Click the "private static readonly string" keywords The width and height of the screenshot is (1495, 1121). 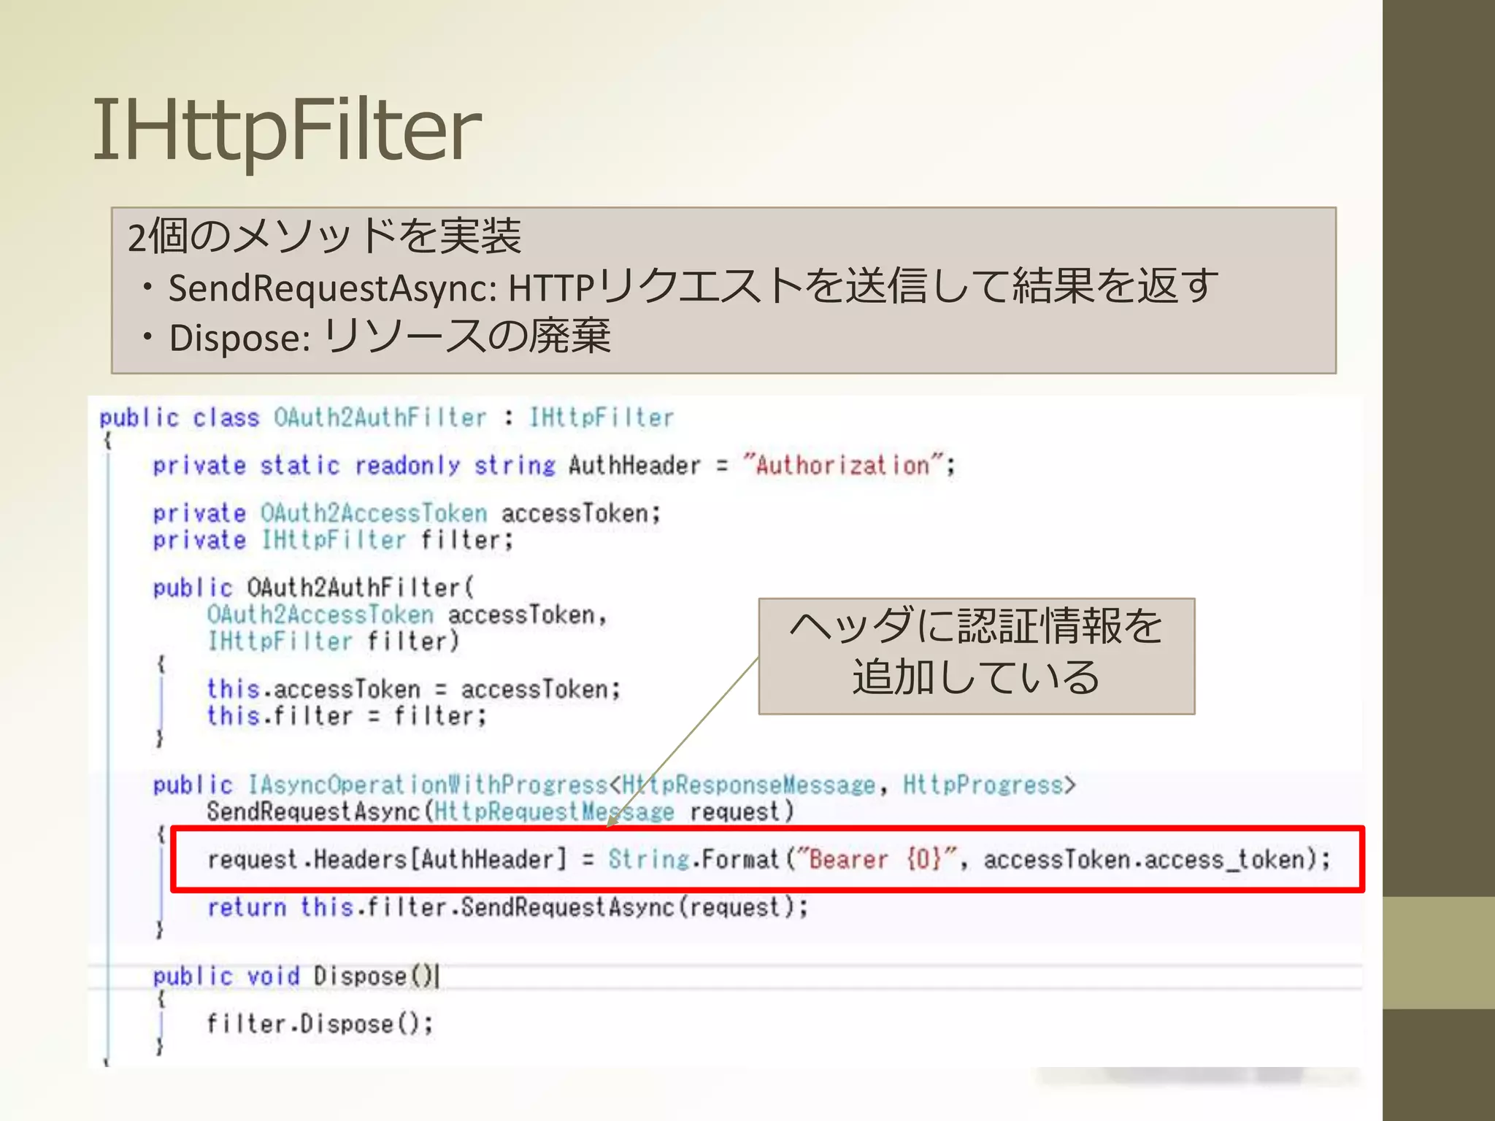[x=354, y=466]
